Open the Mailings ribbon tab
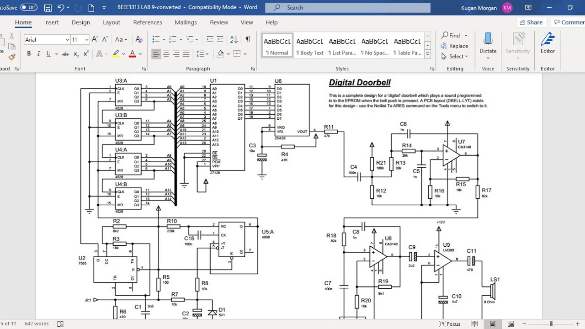Image resolution: width=585 pixels, height=329 pixels. (186, 22)
